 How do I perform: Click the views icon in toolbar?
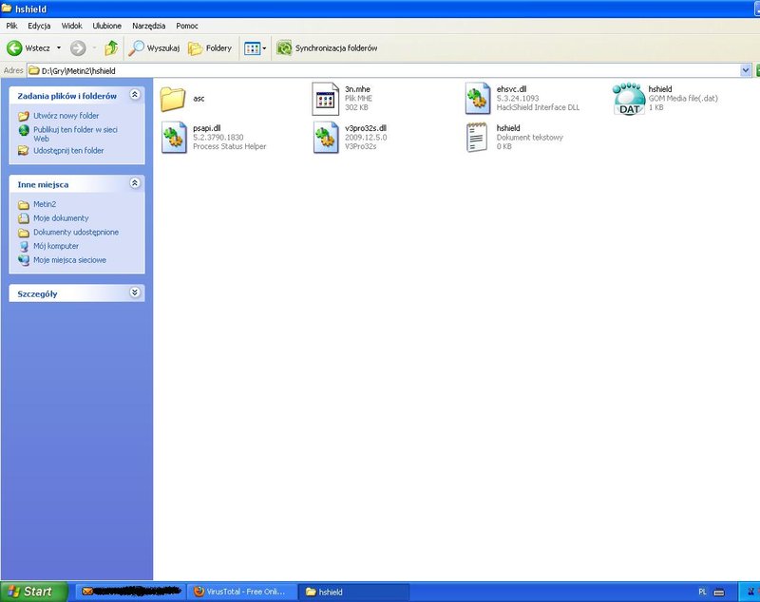click(x=252, y=48)
